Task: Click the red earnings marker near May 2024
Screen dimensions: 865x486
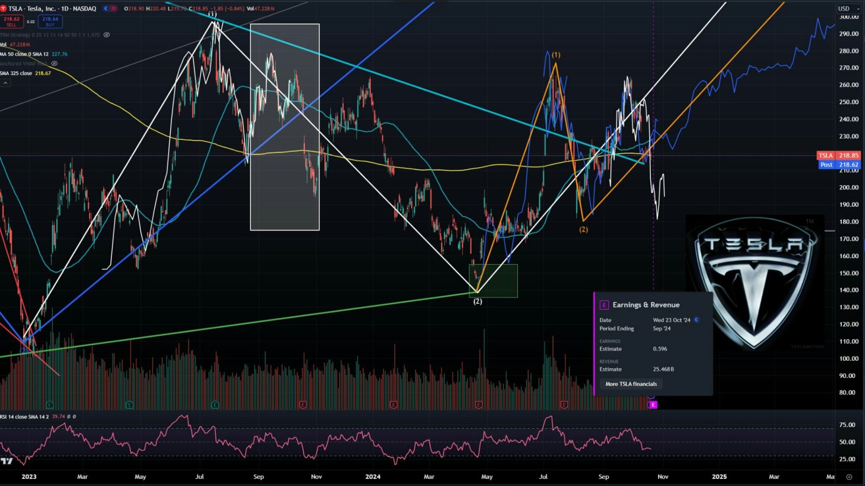Action: tap(478, 404)
